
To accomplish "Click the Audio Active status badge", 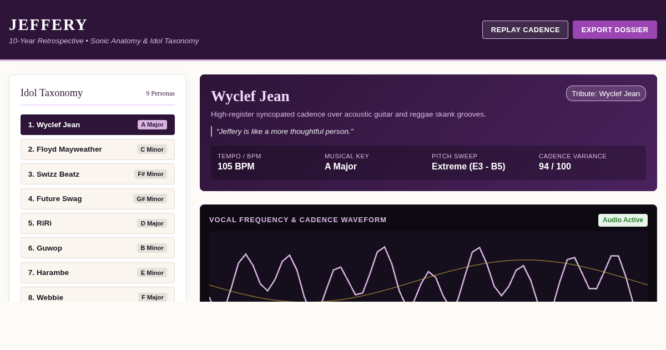I will tap(623, 220).
